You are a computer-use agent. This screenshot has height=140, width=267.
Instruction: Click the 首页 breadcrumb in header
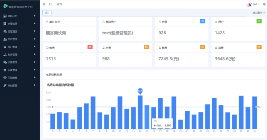(x=59, y=4)
